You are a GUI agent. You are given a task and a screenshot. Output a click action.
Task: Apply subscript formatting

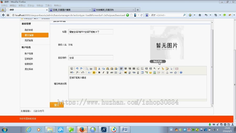[154, 68]
